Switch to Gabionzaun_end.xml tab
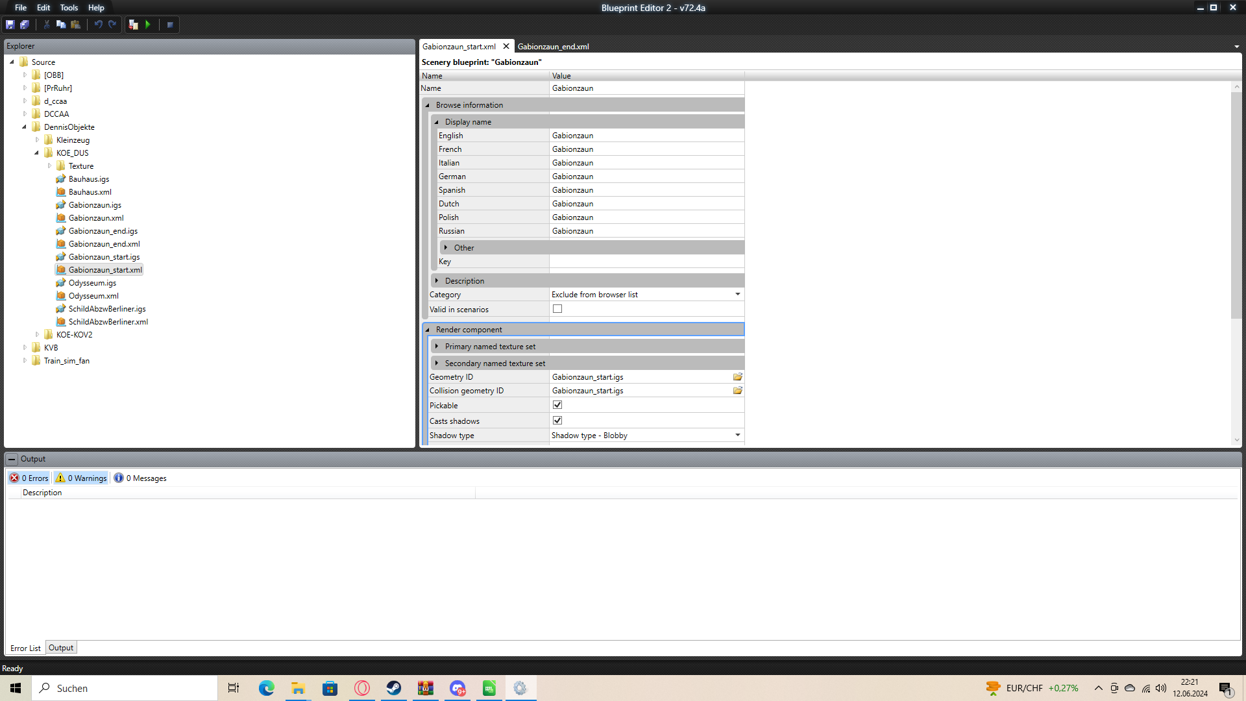1246x701 pixels. [x=553, y=47]
